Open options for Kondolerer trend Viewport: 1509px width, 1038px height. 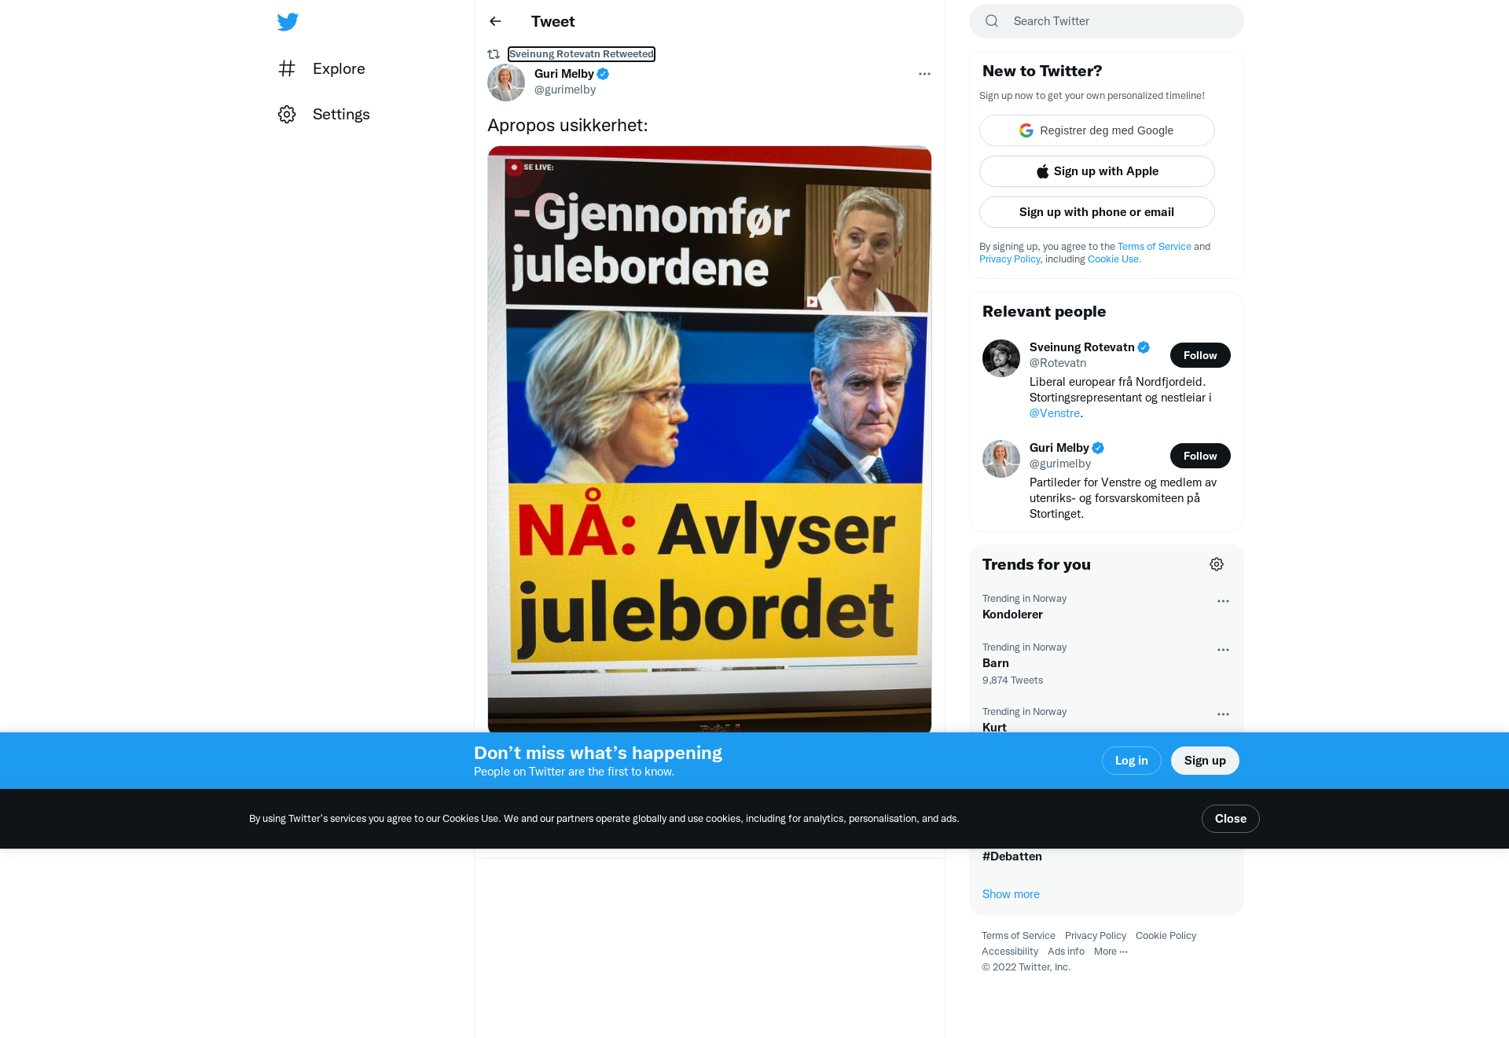(1223, 601)
